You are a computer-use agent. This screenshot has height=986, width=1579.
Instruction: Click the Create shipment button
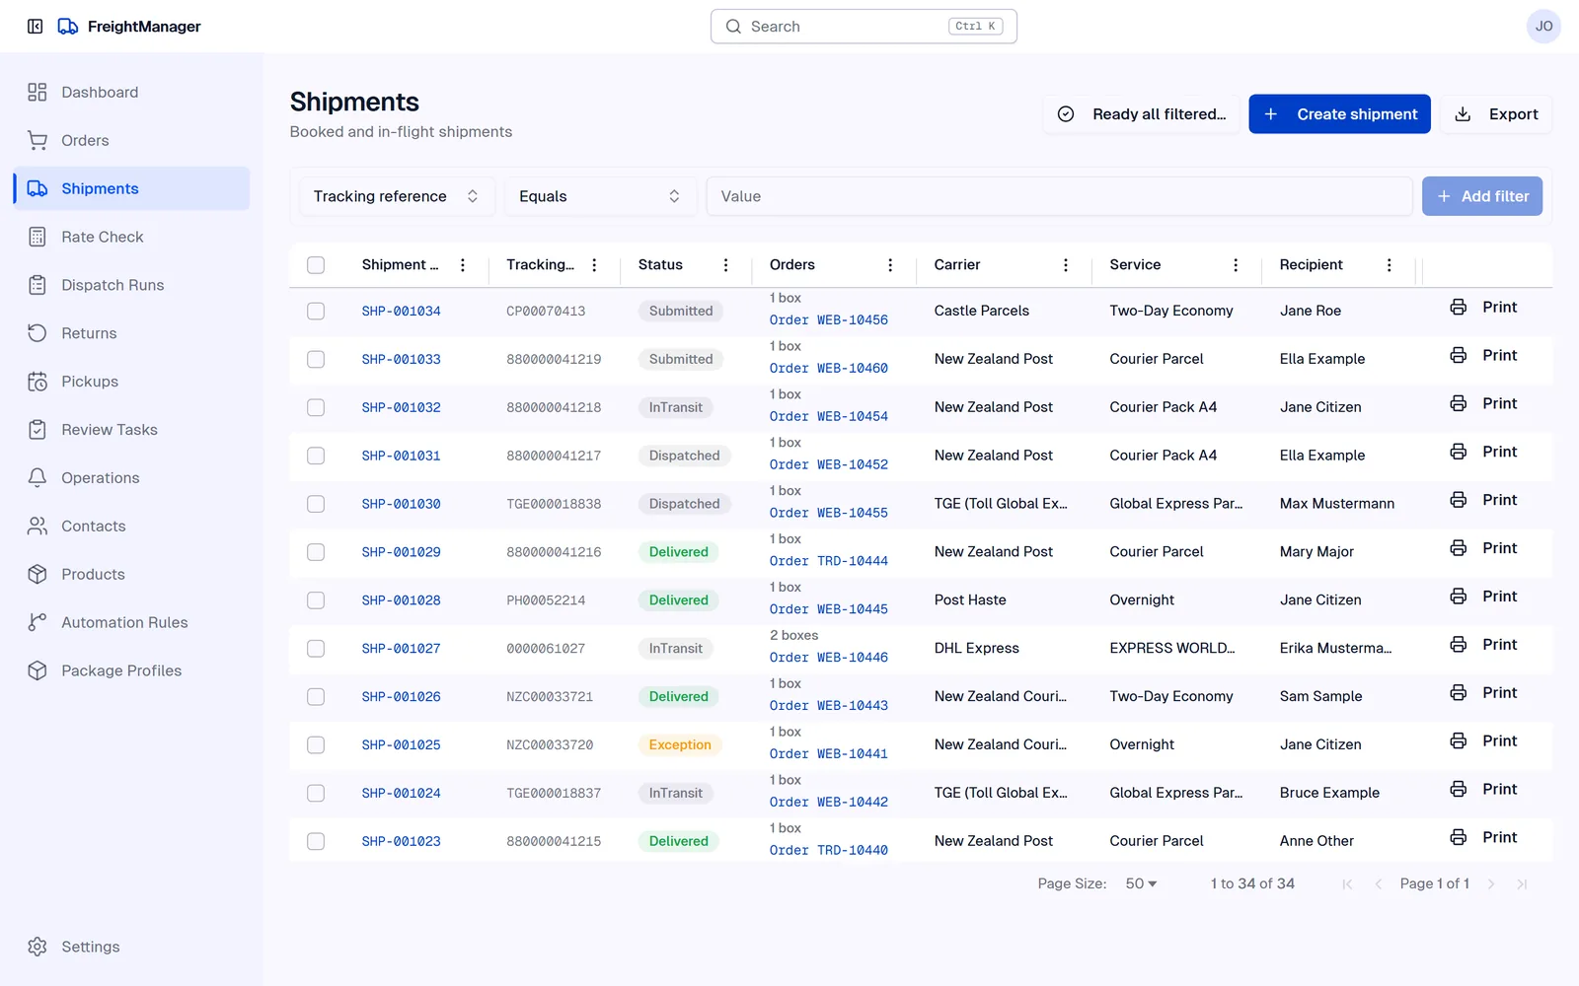(1339, 114)
